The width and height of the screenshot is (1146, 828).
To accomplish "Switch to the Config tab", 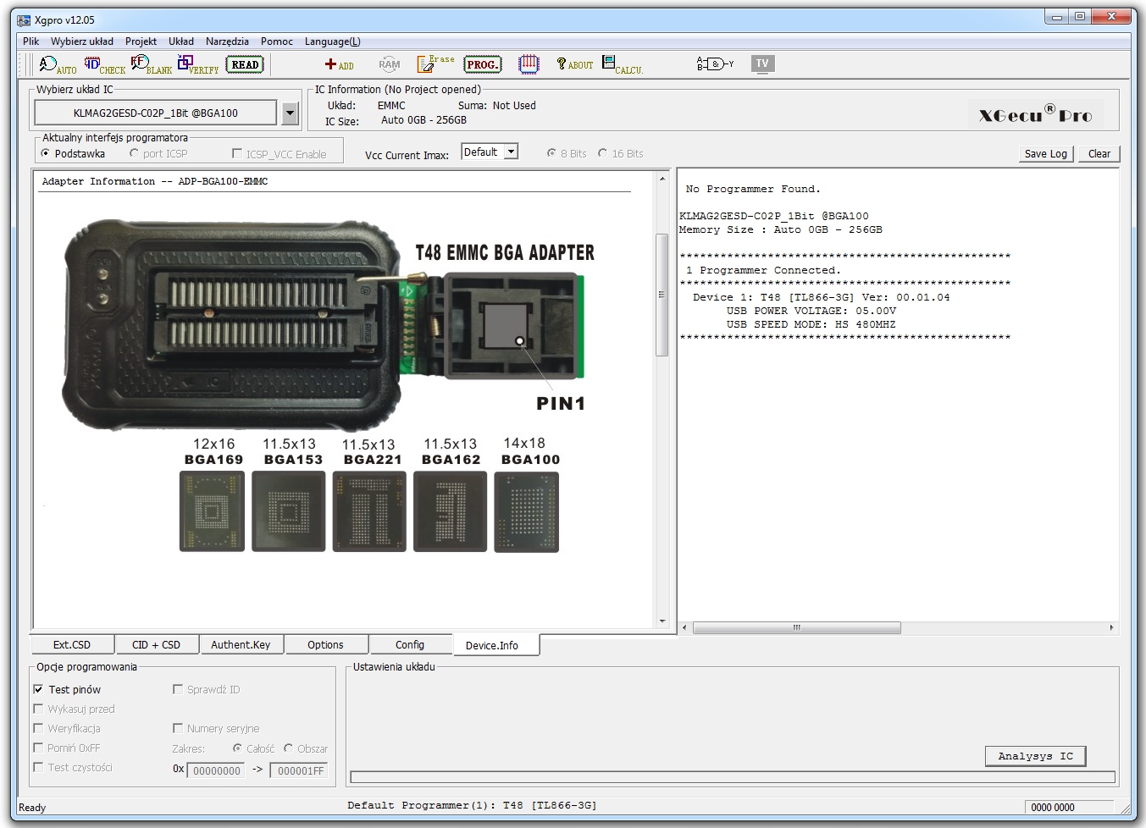I will (x=410, y=645).
